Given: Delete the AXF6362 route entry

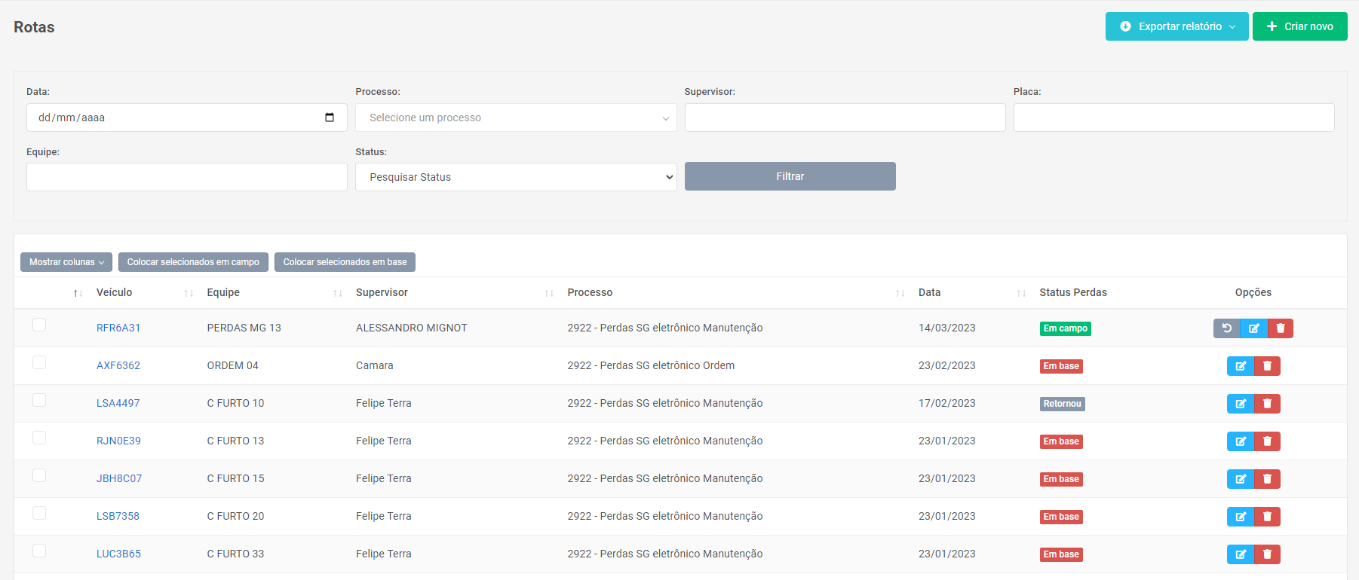Looking at the screenshot, I should pos(1267,366).
